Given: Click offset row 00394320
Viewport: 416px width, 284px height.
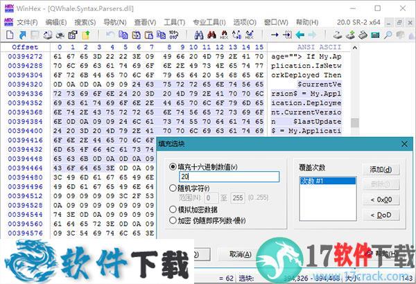Looking at the screenshot, I should [x=25, y=85].
